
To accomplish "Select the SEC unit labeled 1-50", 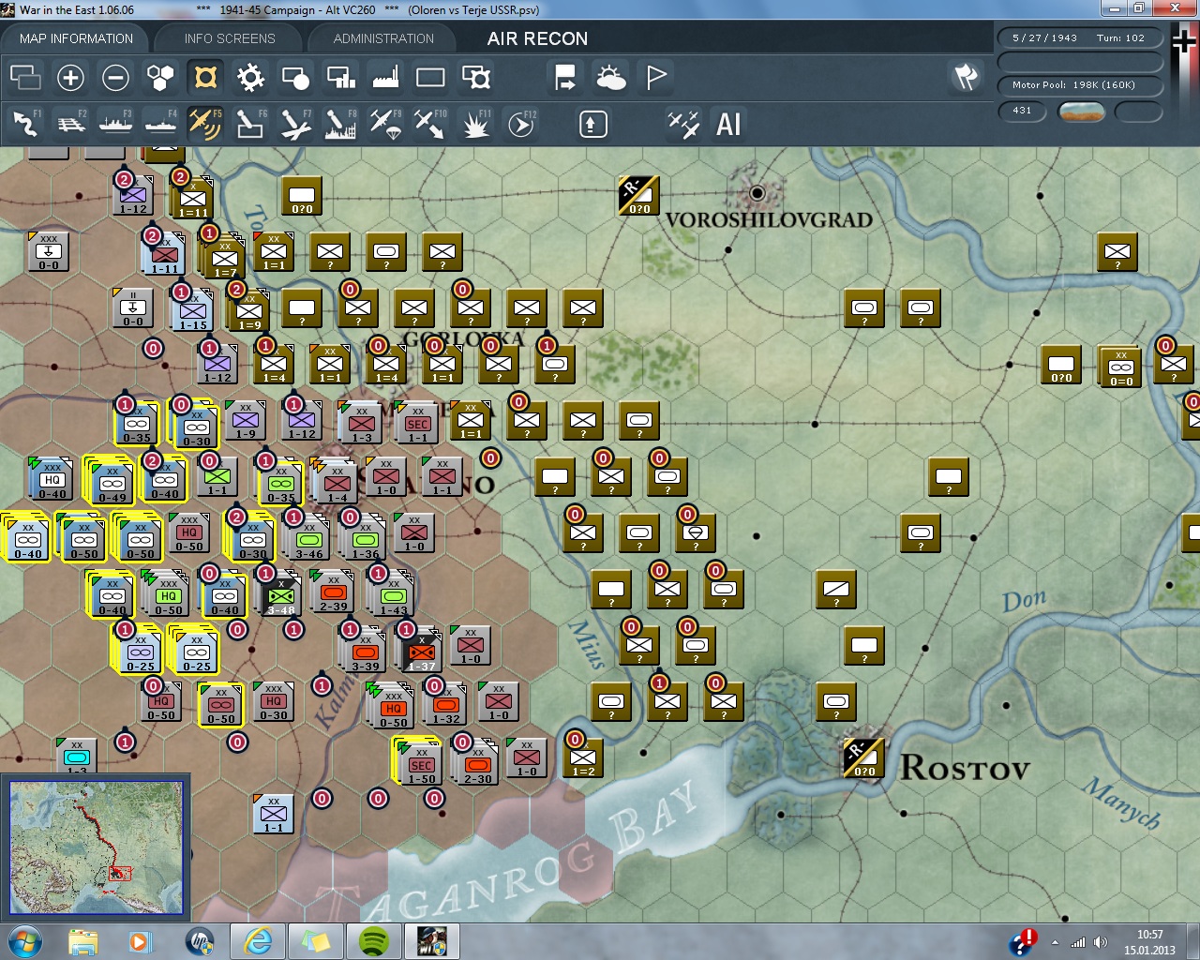I will click(x=422, y=765).
